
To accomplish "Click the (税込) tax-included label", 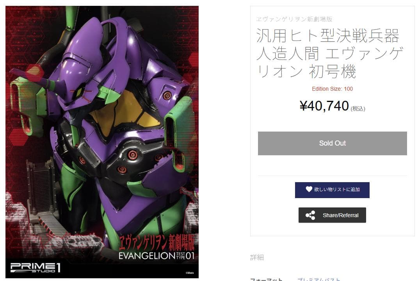I will 358,109.
